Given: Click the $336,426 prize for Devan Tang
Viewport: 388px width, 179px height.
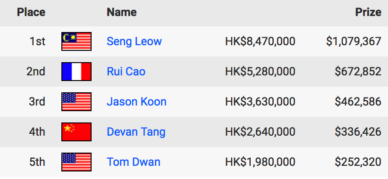Looking at the screenshot, I should pos(358,132).
